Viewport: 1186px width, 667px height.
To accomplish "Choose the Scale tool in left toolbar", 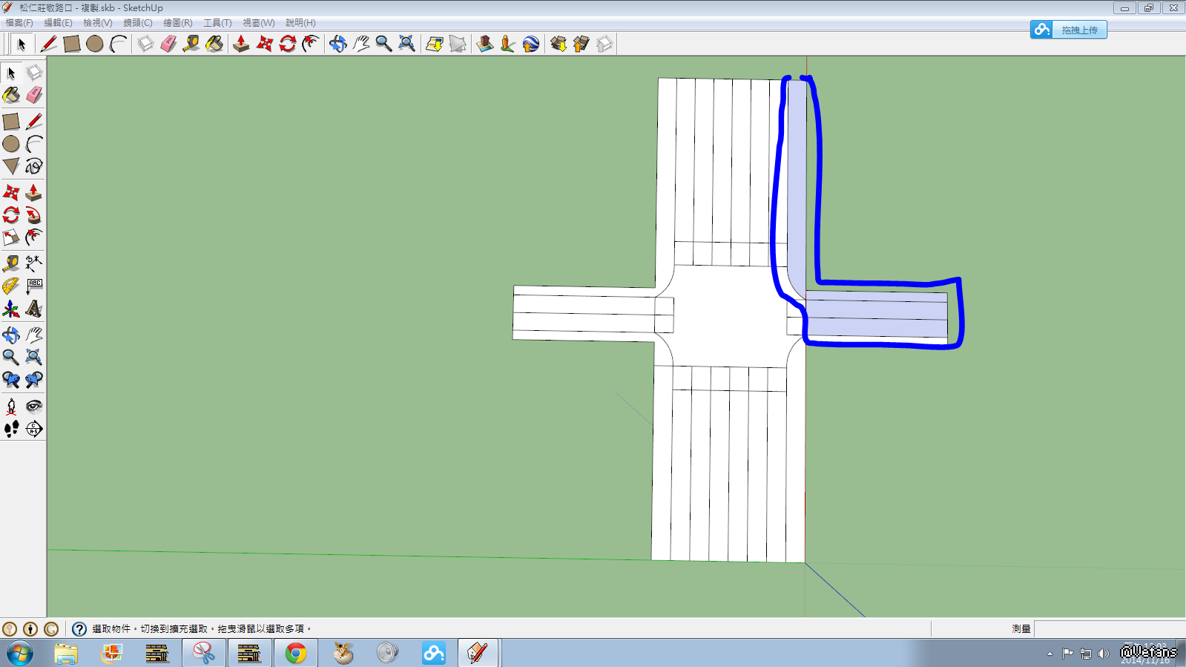I will (11, 237).
